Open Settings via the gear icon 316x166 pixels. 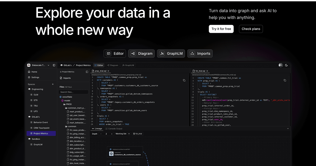click(29, 77)
